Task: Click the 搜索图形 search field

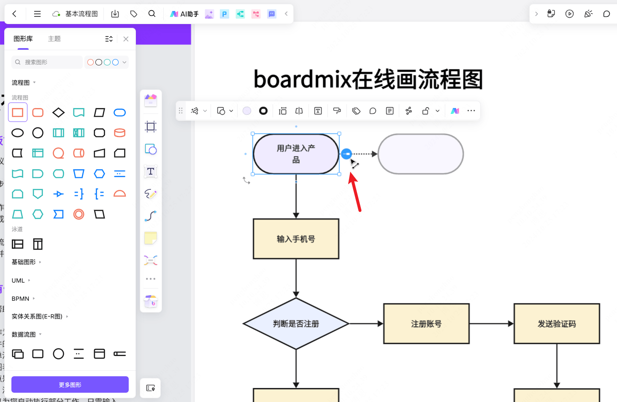Action: pyautogui.click(x=47, y=62)
